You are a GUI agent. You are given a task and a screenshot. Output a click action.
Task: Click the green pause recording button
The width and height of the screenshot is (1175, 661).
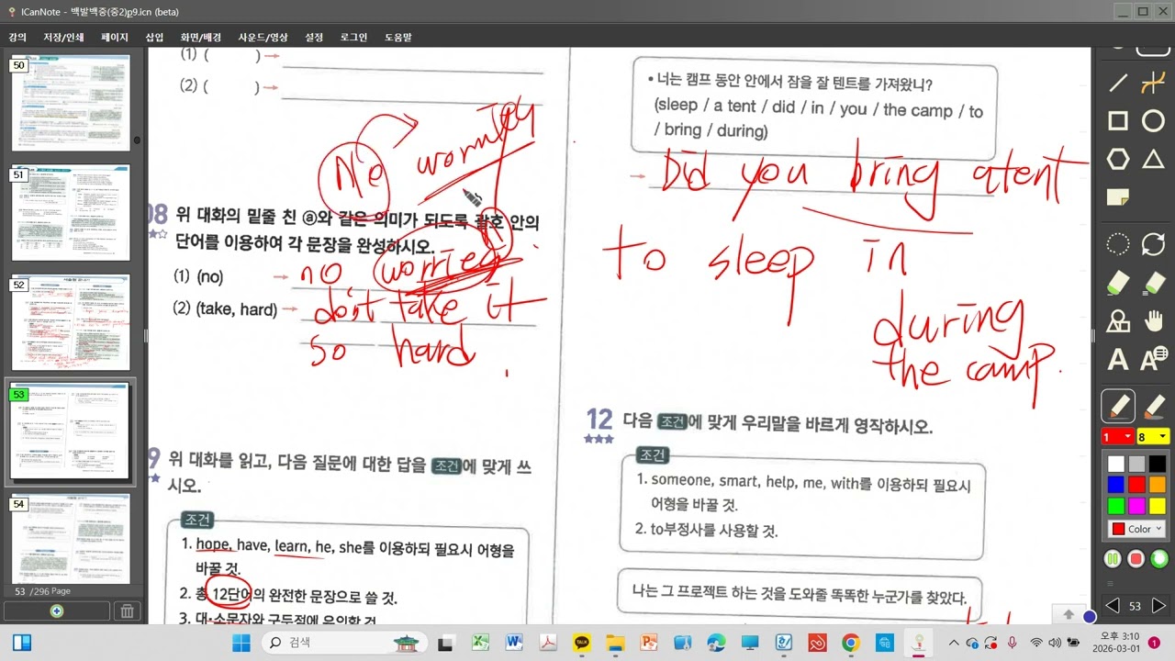tap(1113, 558)
